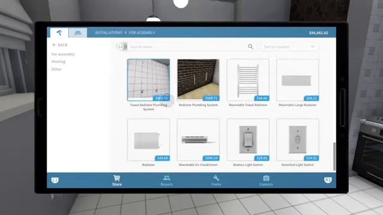383x215 pixels.
Task: Open the Perks wrench tab
Action: tap(216, 180)
